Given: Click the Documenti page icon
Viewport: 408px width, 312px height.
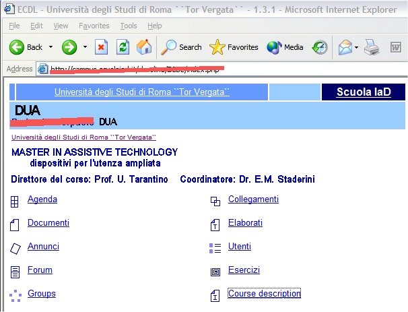Looking at the screenshot, I should [x=15, y=225].
